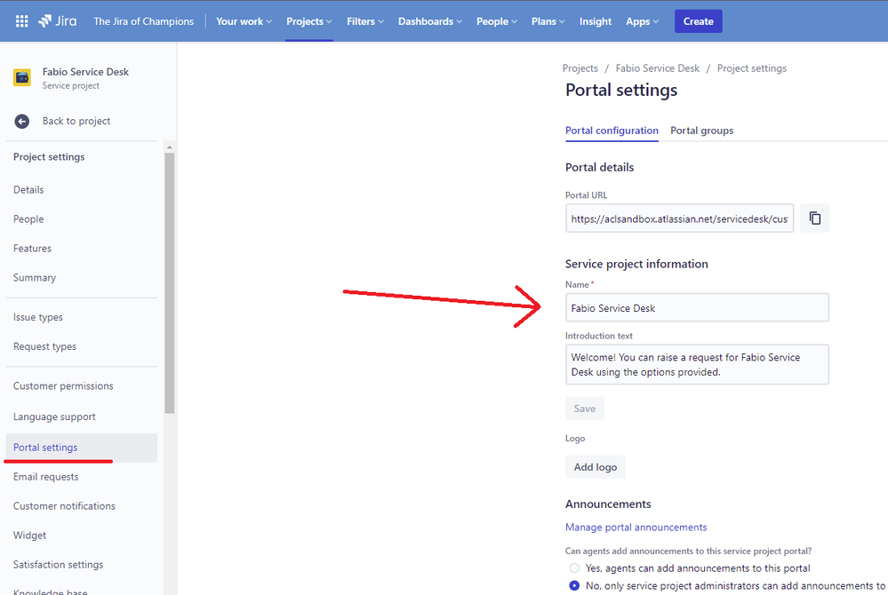Select Portal settings in sidebar

click(x=82, y=448)
